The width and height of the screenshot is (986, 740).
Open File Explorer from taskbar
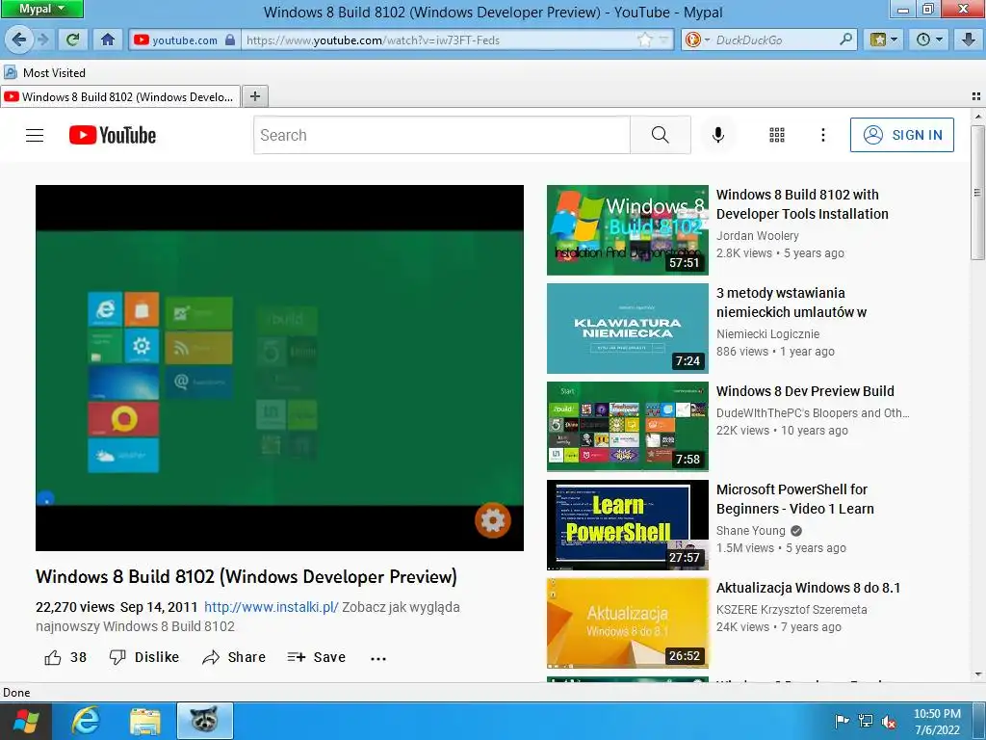point(145,721)
